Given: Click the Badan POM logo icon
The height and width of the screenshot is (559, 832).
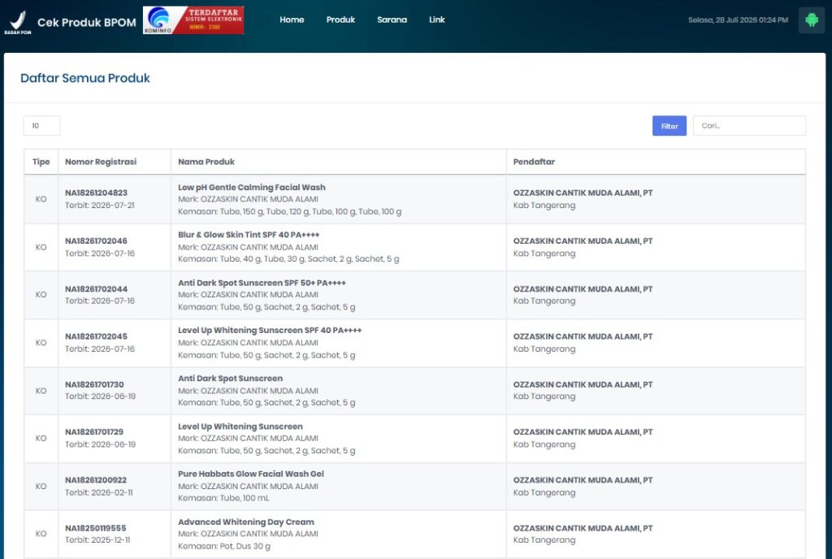Looking at the screenshot, I should (18, 22).
